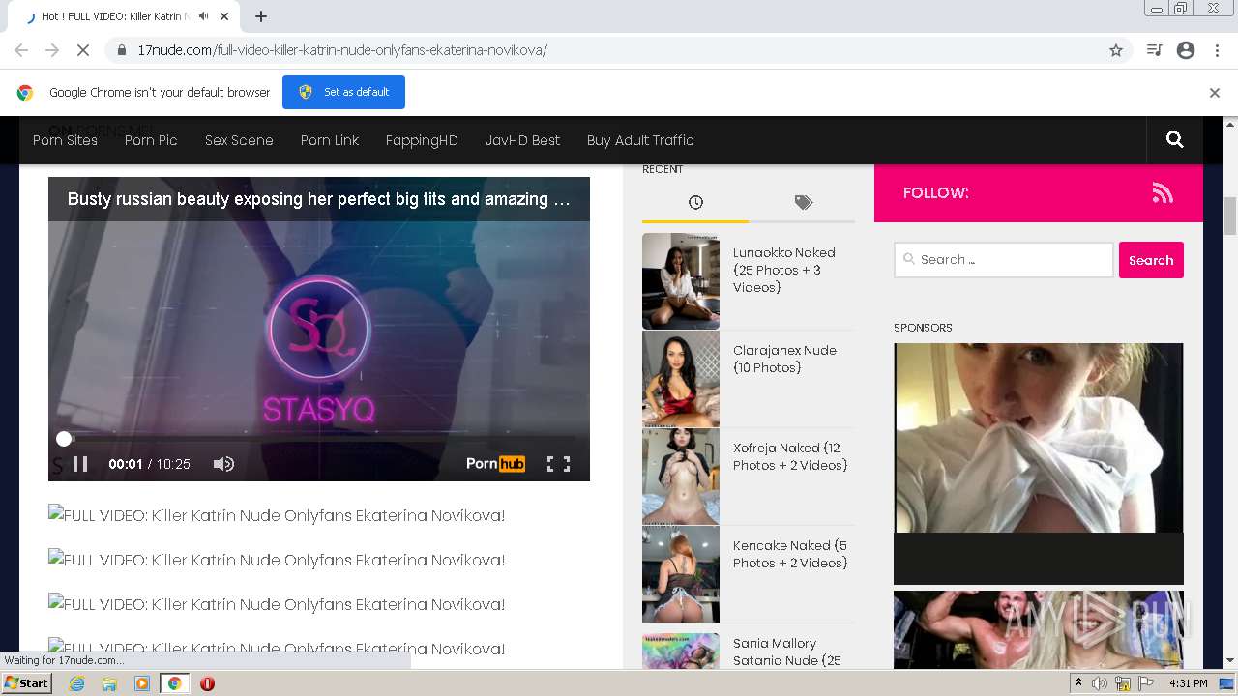Click the taskbar clock 4:31 PM
Viewport: 1238px width, 696px height.
tap(1189, 683)
